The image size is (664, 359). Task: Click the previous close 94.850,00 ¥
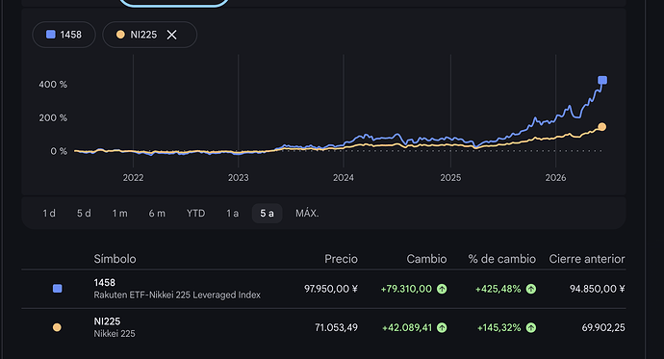click(597, 289)
